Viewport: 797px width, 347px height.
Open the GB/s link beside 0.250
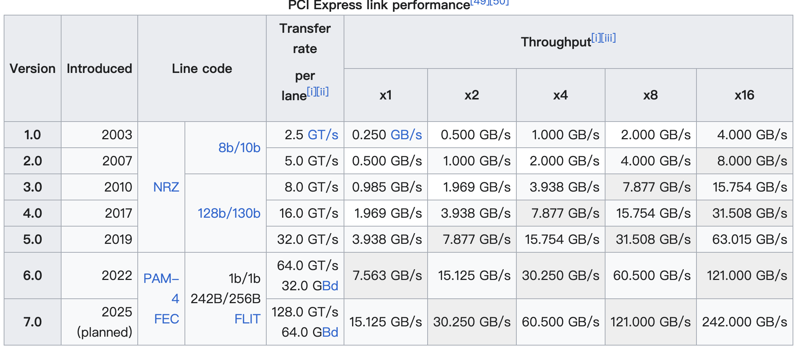[x=406, y=135]
